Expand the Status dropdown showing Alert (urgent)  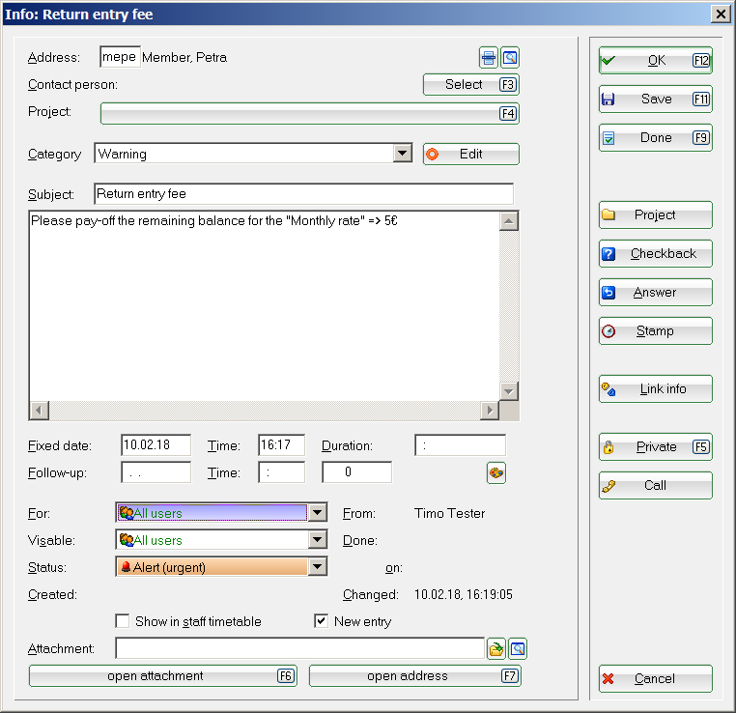click(x=317, y=567)
